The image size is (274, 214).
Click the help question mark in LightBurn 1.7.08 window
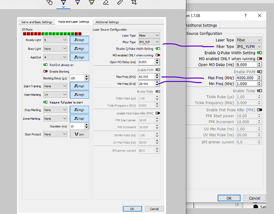[x=246, y=15]
